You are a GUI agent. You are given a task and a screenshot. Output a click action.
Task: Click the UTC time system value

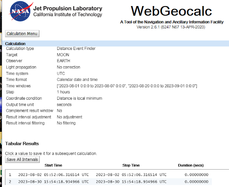[x=61, y=73]
